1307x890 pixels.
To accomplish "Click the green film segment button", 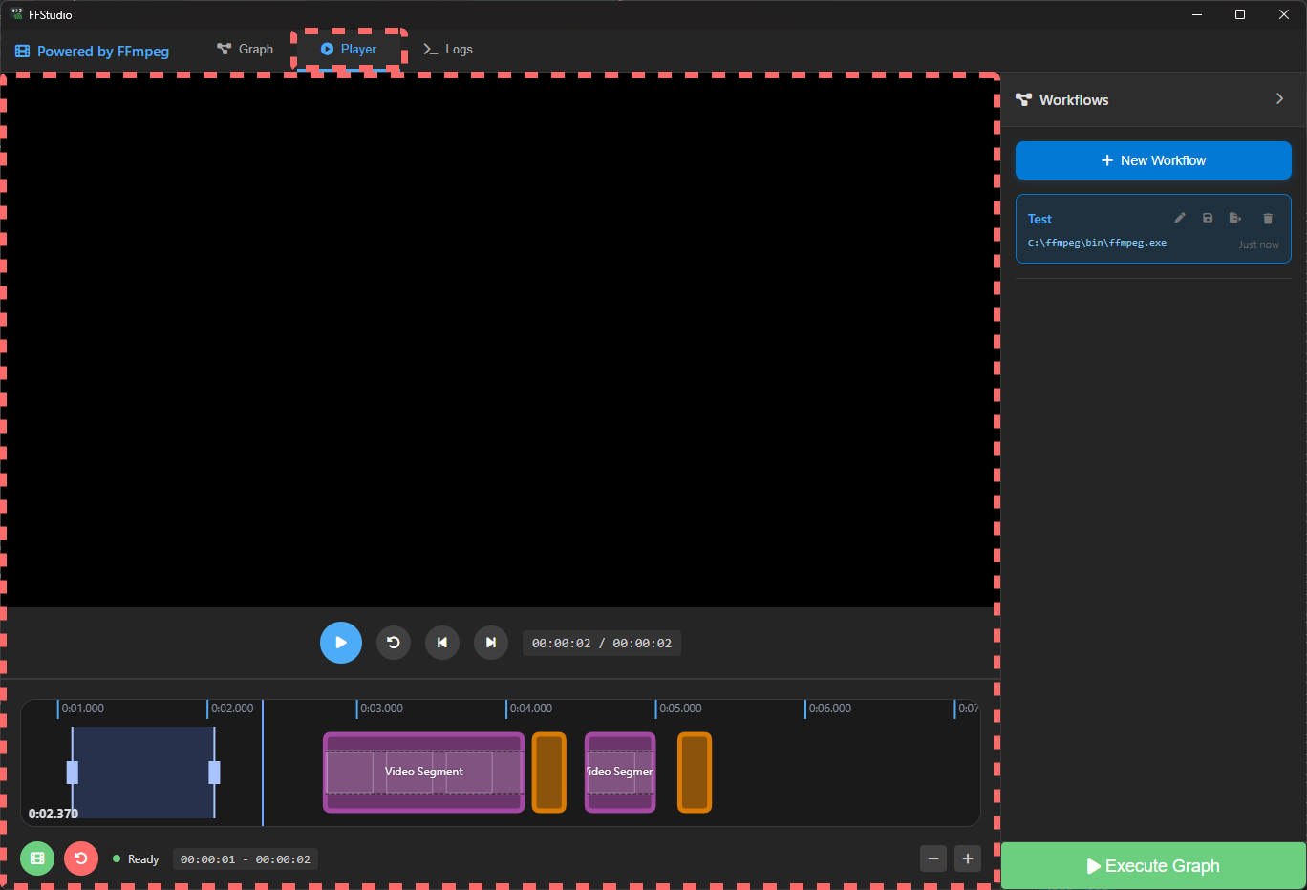I will pyautogui.click(x=37, y=858).
